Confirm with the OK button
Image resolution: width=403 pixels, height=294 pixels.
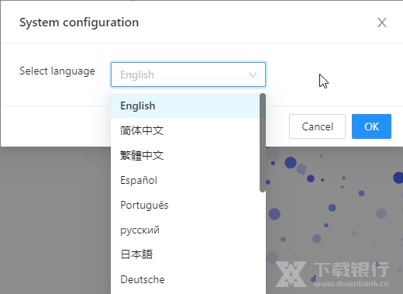[371, 126]
